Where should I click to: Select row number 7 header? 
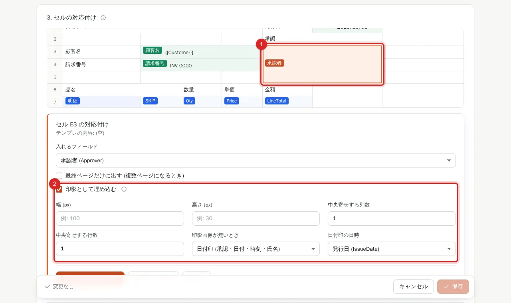[x=55, y=102]
